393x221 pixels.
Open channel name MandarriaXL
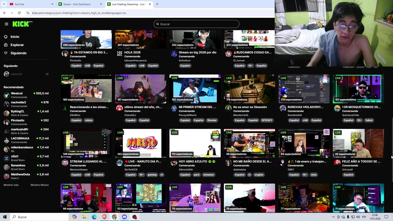241,115
